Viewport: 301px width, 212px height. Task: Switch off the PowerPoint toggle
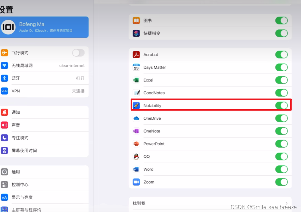[281, 144]
